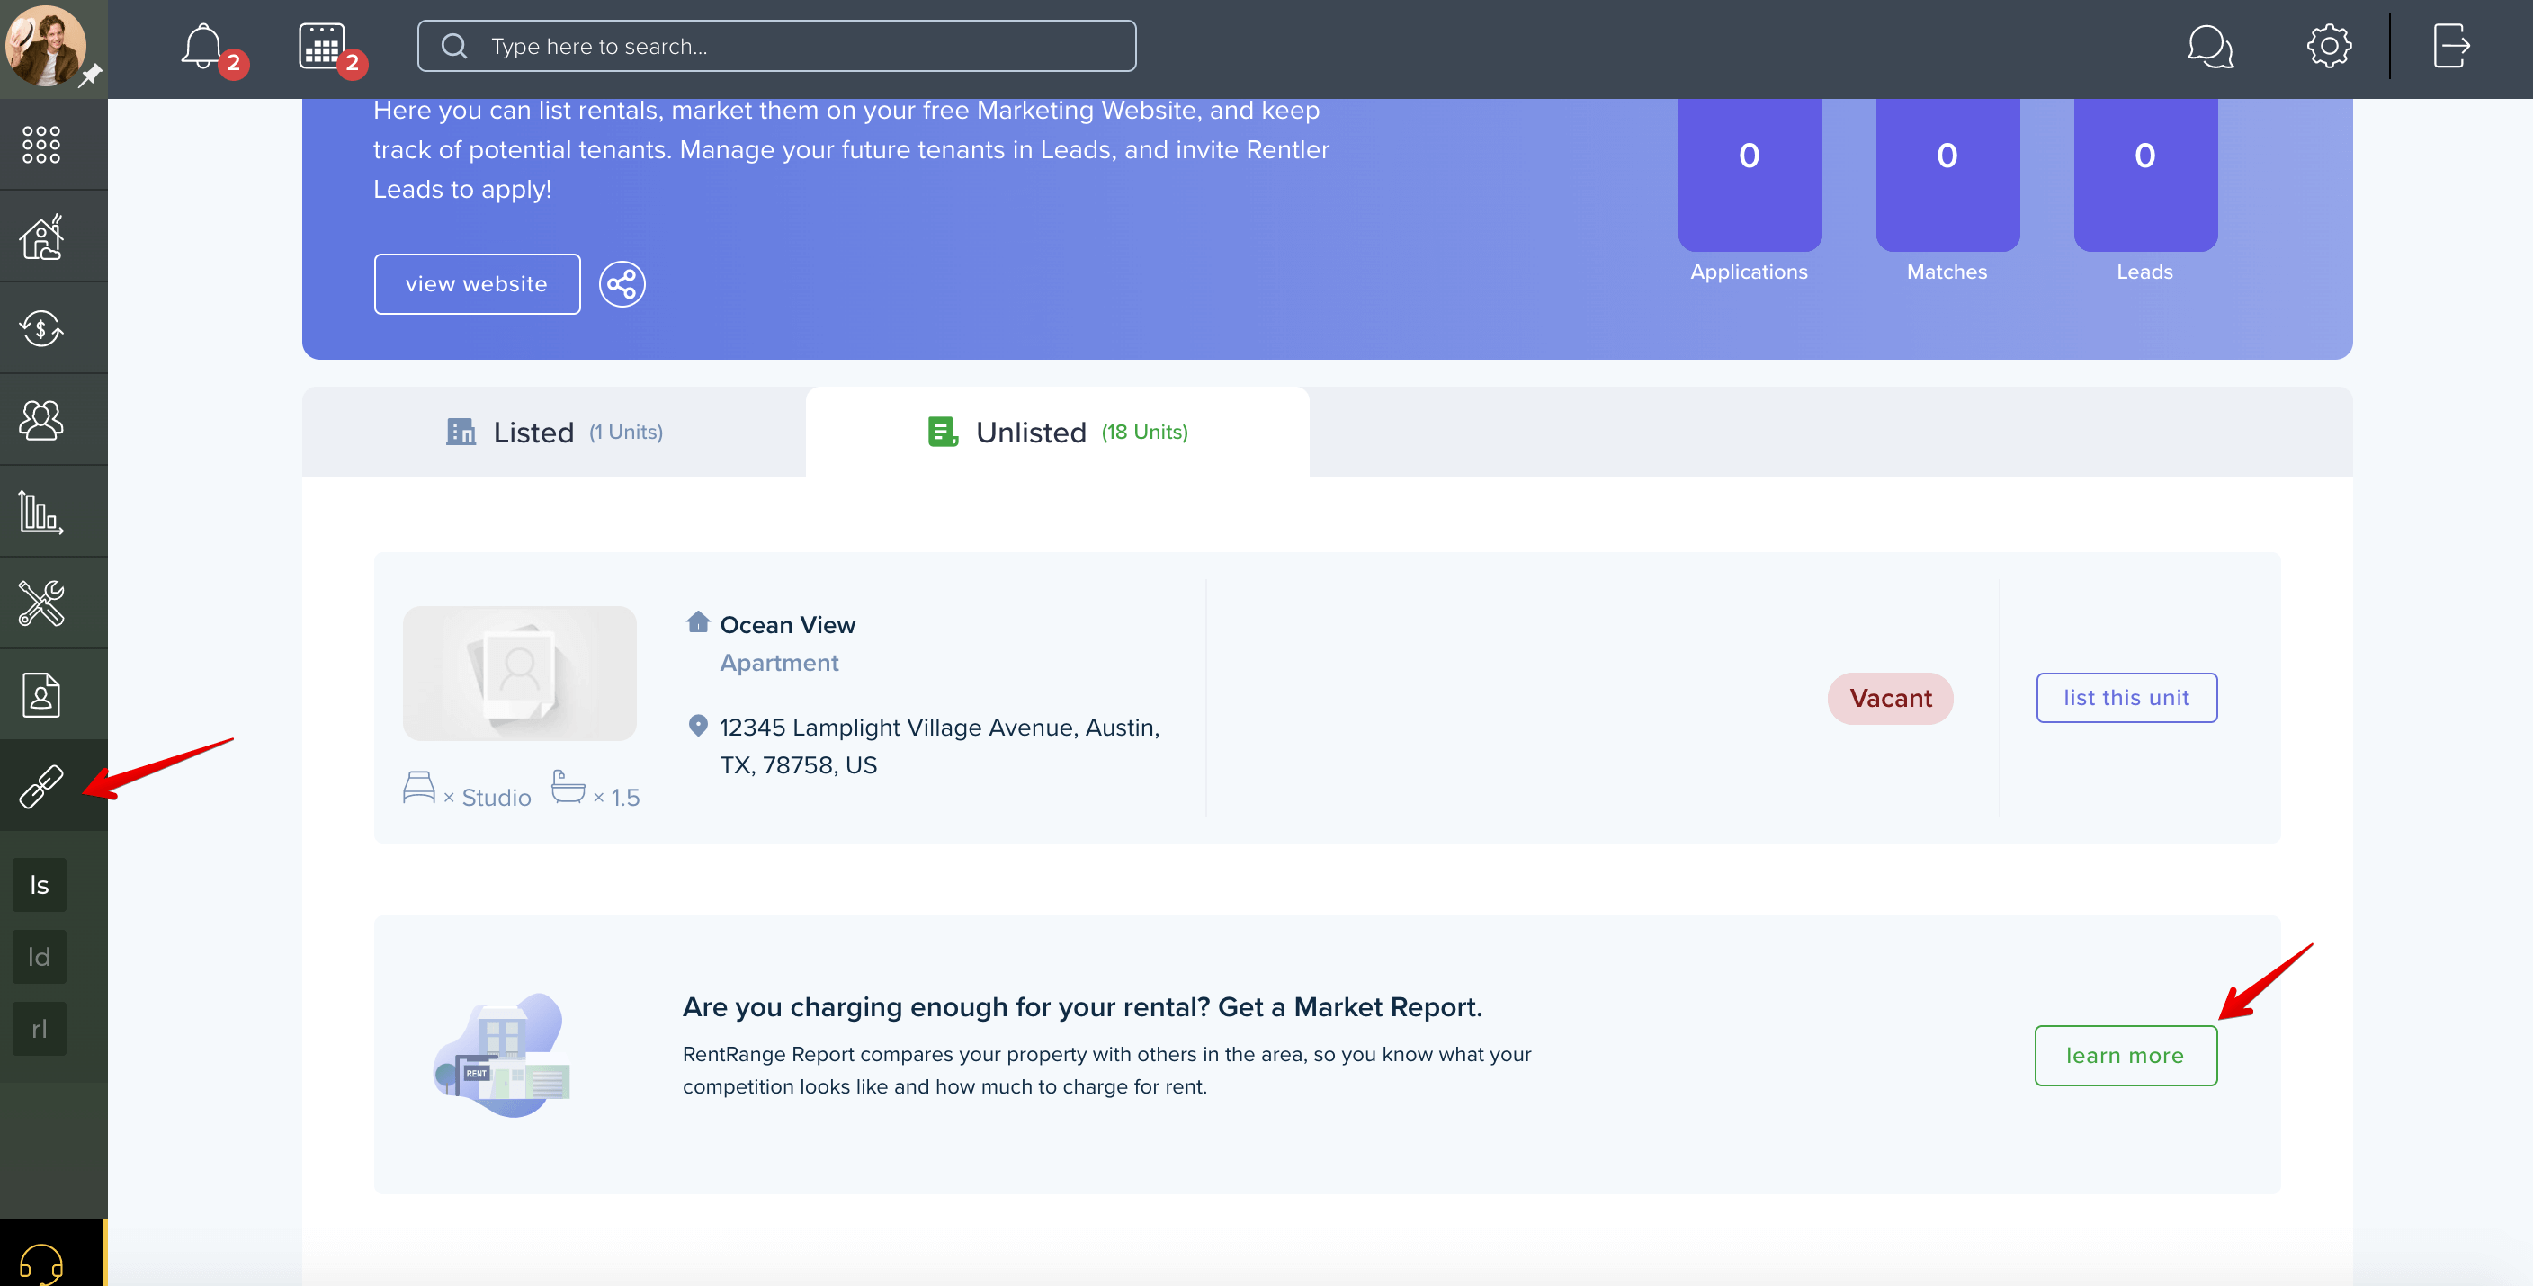The image size is (2533, 1286).
Task: Click the Apartment type label
Action: [x=779, y=664]
